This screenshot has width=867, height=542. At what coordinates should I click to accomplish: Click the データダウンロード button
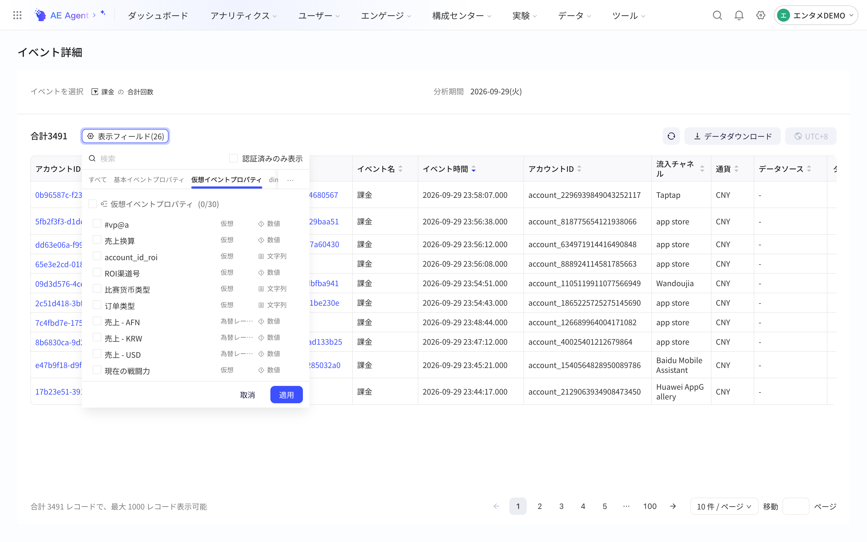[732, 136]
